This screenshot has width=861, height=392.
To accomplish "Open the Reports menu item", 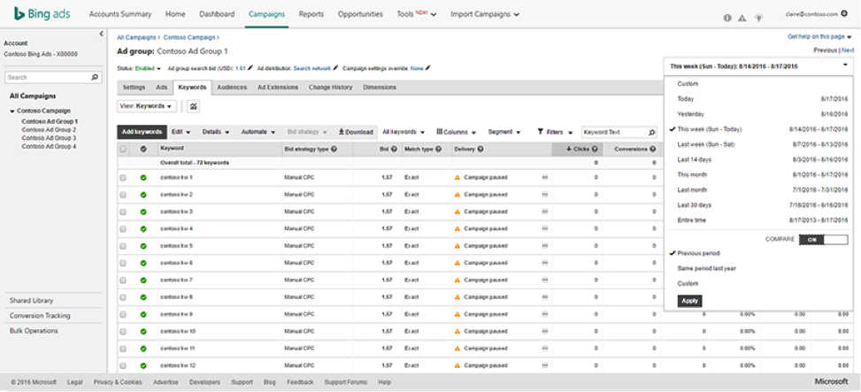I will click(x=311, y=14).
